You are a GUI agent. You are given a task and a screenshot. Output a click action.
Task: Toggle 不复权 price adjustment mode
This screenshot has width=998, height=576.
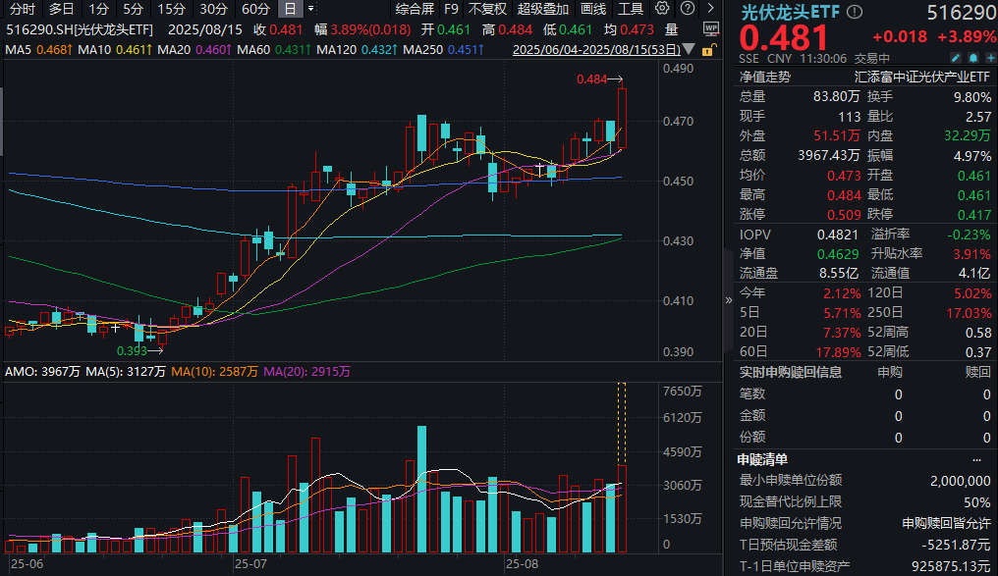click(x=487, y=9)
